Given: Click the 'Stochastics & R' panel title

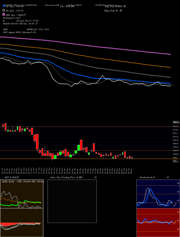Looking at the screenshot, I should pyautogui.click(x=147, y=177).
